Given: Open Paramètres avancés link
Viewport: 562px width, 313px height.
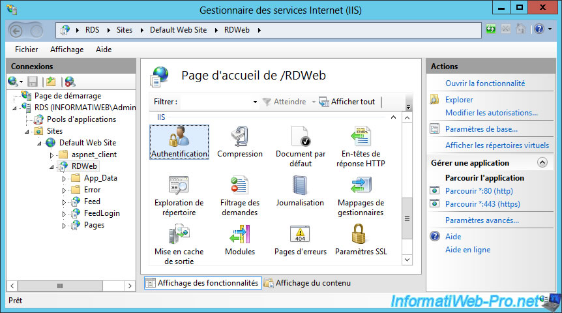Looking at the screenshot, I should tap(482, 220).
